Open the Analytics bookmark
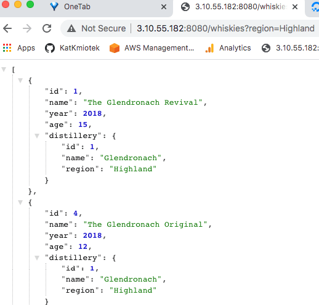The image size is (319, 305). click(x=228, y=48)
